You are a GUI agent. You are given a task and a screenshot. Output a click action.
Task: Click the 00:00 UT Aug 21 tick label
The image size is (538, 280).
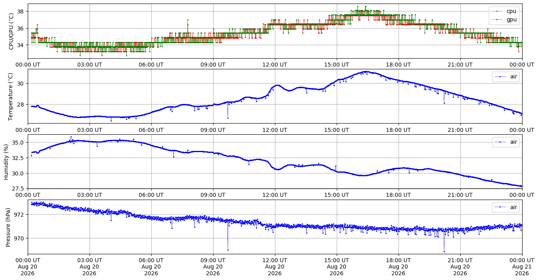[522, 267]
